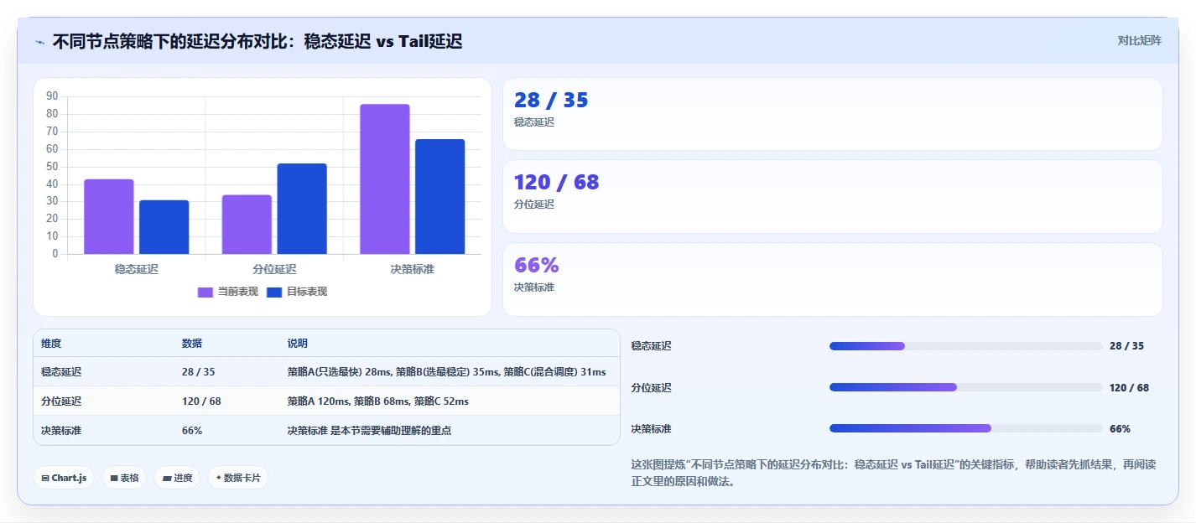Click the summary paragraph starting 这张图提炼
This screenshot has height=523, width=1196.
893,474
